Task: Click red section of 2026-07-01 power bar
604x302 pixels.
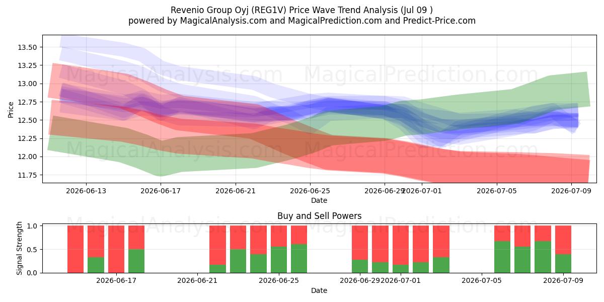Action: click(401, 245)
